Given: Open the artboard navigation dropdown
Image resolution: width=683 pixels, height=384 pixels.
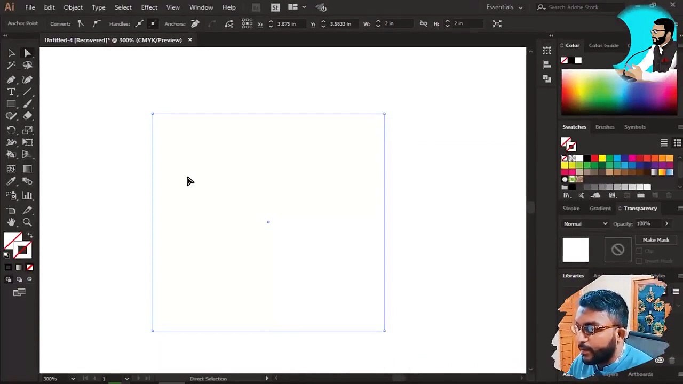Looking at the screenshot, I should coord(126,379).
